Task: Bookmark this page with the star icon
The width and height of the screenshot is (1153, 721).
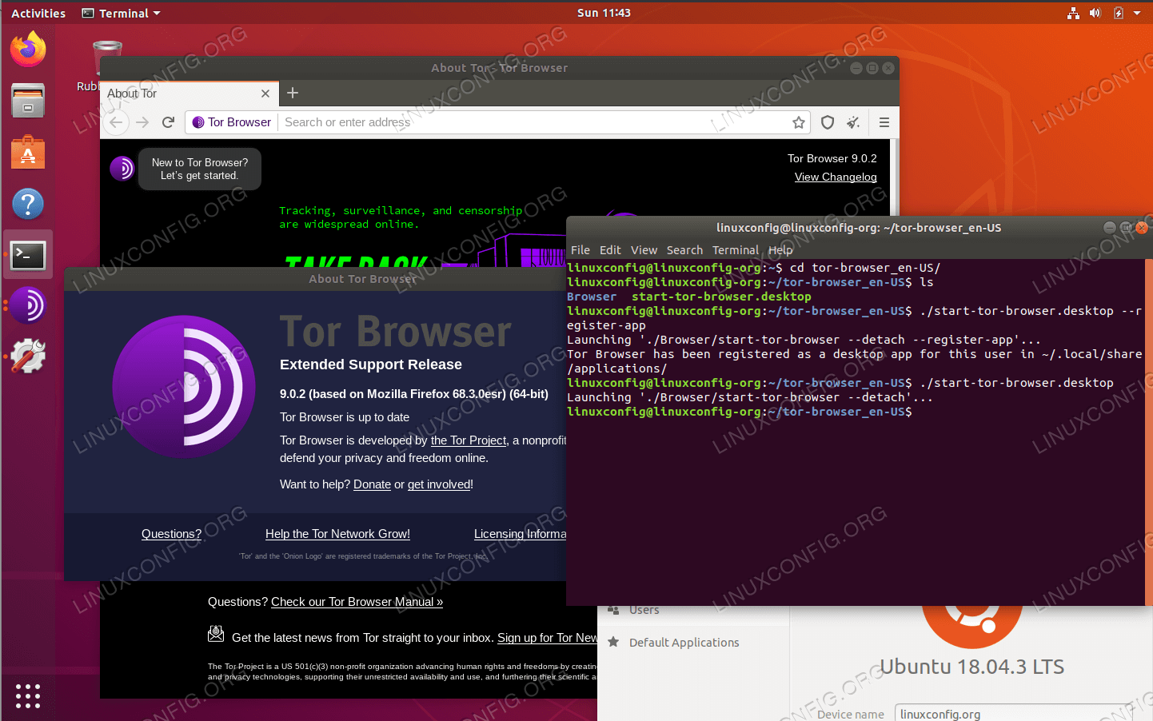Action: coord(798,122)
